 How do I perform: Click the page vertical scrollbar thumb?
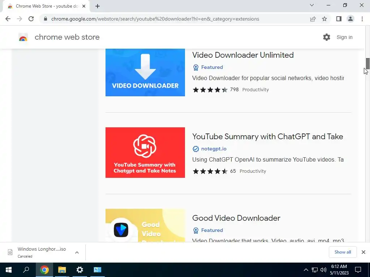point(367,63)
